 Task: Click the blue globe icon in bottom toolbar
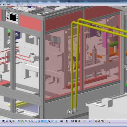90,121
